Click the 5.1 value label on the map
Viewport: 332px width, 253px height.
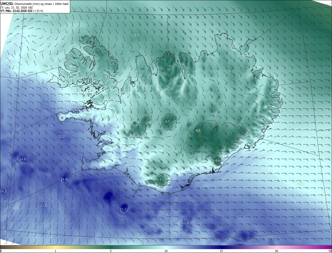(x=159, y=179)
